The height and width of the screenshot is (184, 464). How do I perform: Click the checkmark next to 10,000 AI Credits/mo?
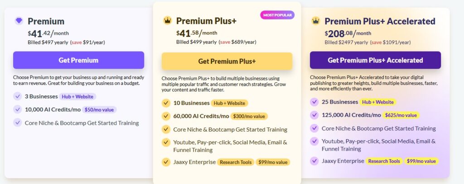pos(18,109)
